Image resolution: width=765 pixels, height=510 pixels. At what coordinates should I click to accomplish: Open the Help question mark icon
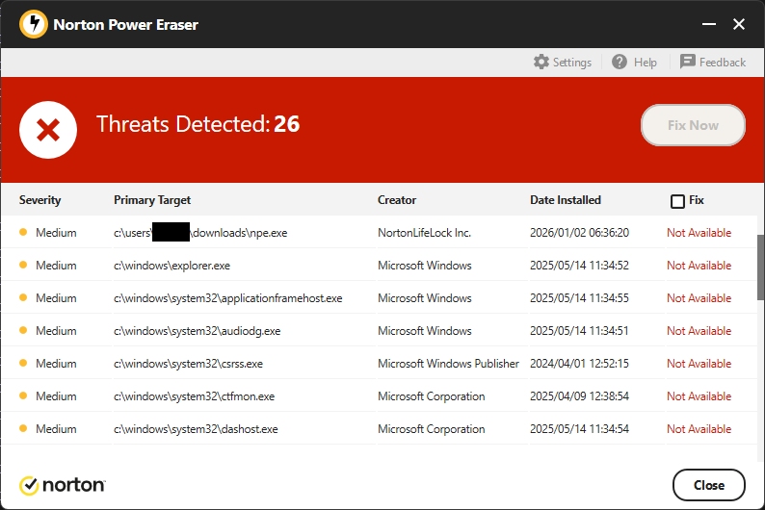click(x=620, y=62)
